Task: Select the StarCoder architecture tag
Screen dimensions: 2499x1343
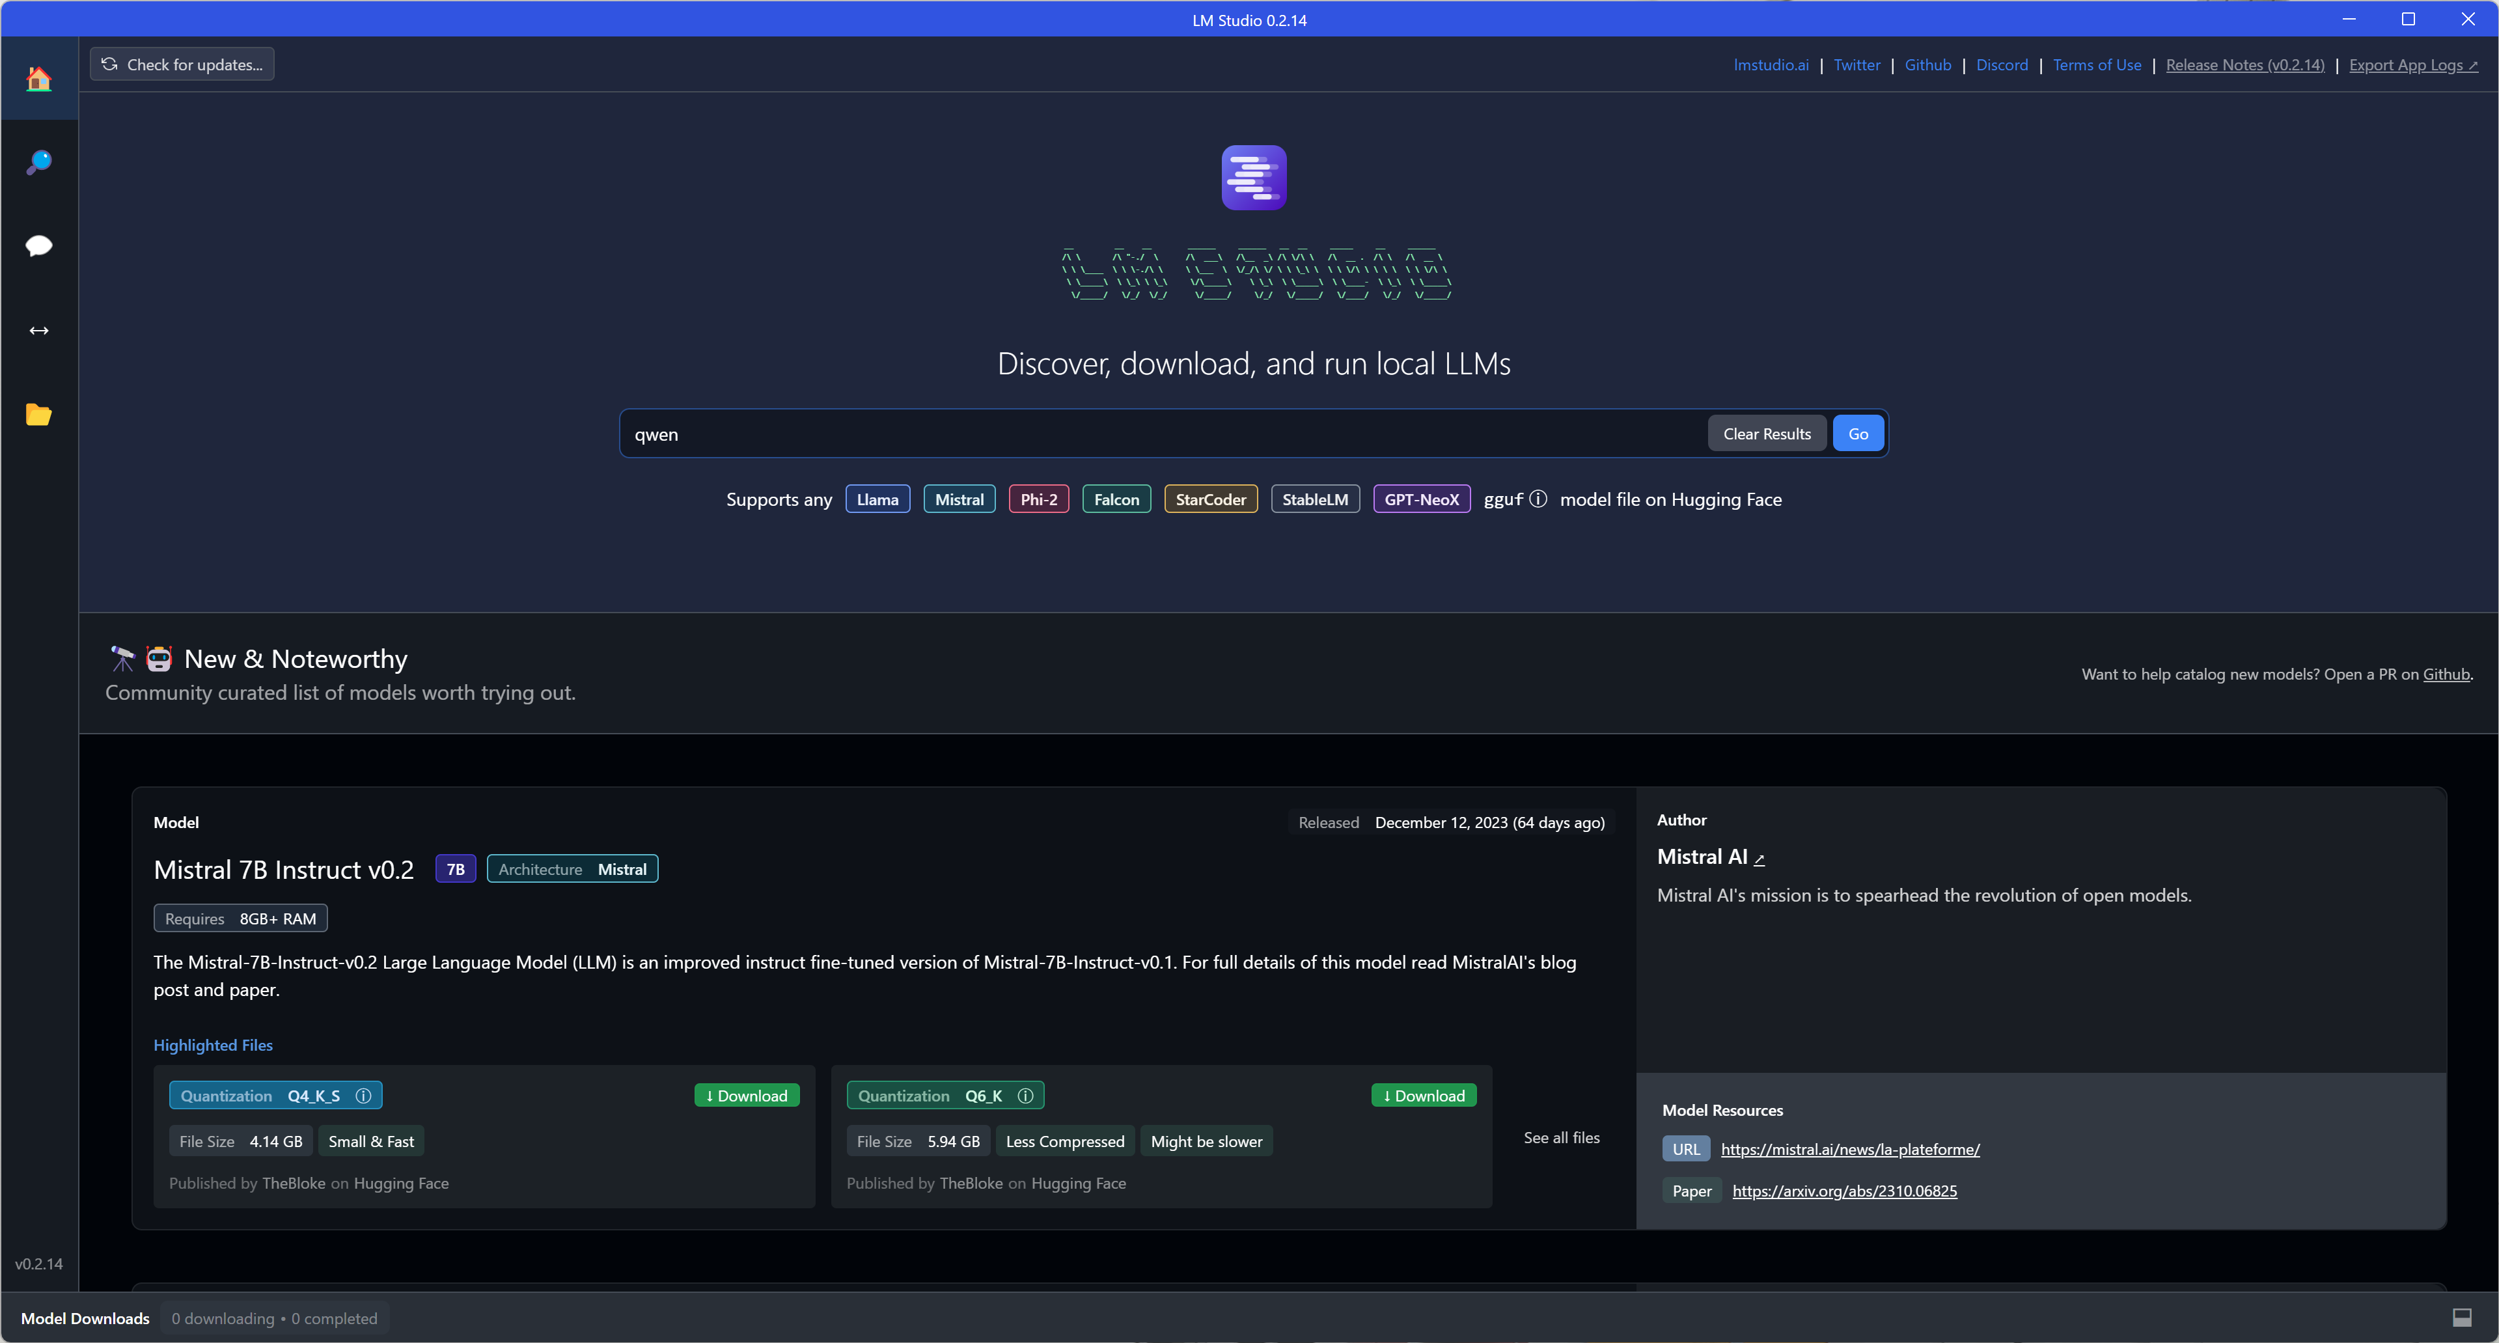Action: point(1209,499)
